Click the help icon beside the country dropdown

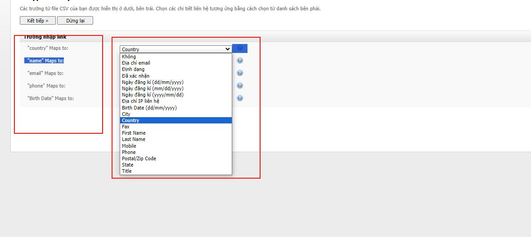coord(240,48)
